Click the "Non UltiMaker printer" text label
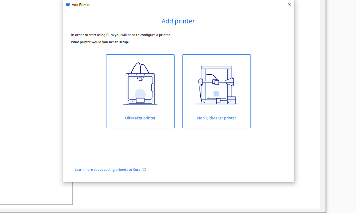The image size is (356, 213). coord(217,118)
